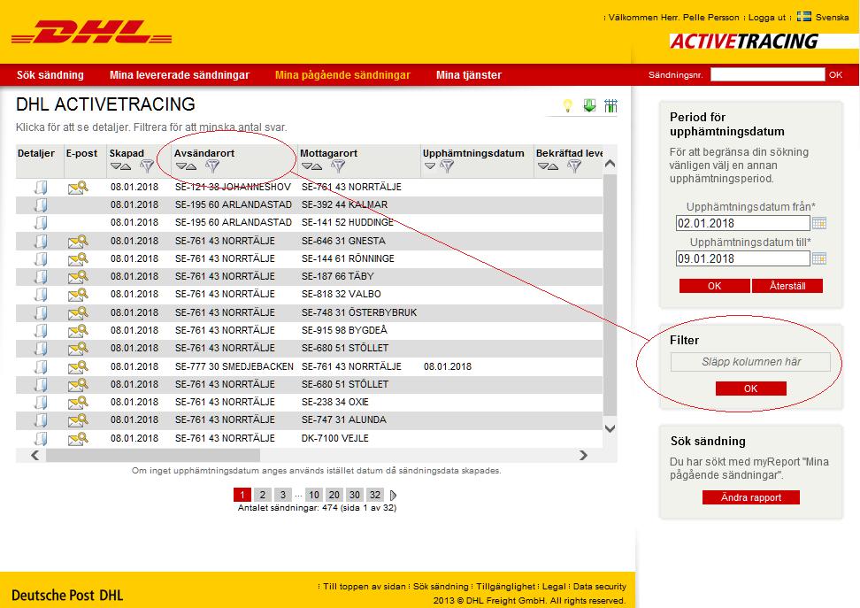Change language using the Svenska flag
Screen dimensions: 860x608
click(804, 17)
